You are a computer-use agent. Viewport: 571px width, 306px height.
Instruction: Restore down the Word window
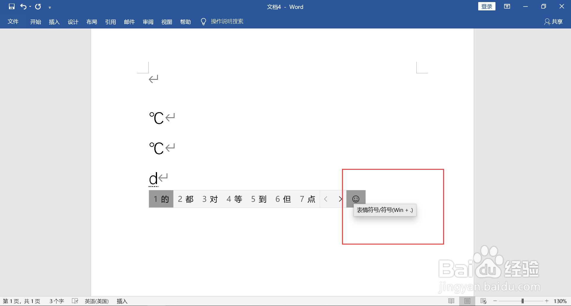544,7
